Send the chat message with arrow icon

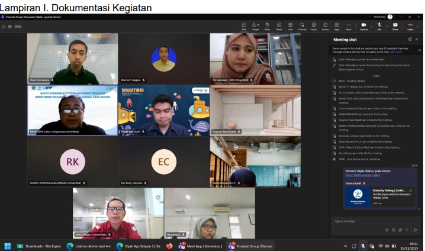415,230
